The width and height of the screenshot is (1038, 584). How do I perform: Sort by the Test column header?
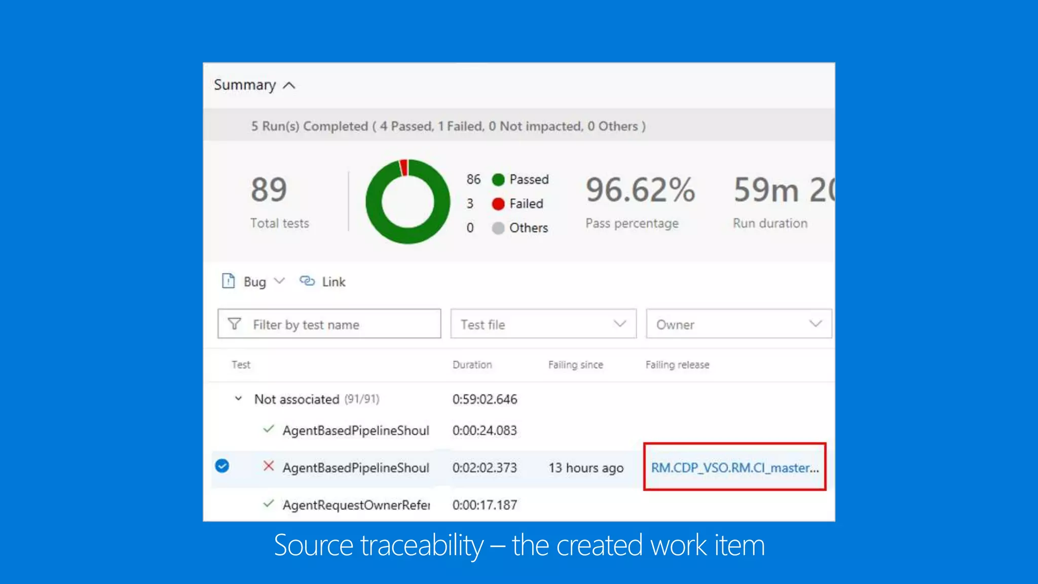pos(241,364)
